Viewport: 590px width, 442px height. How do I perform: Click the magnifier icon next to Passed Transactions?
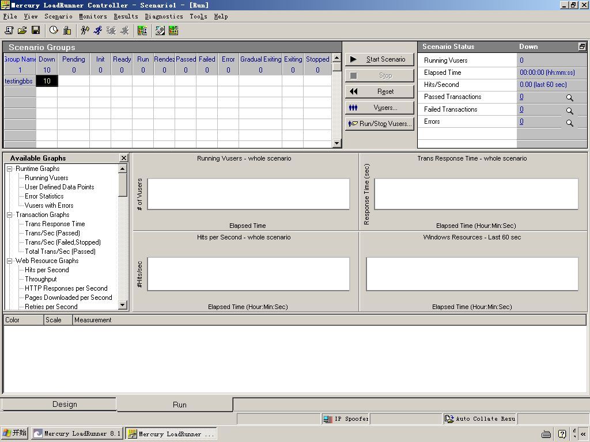tap(569, 98)
